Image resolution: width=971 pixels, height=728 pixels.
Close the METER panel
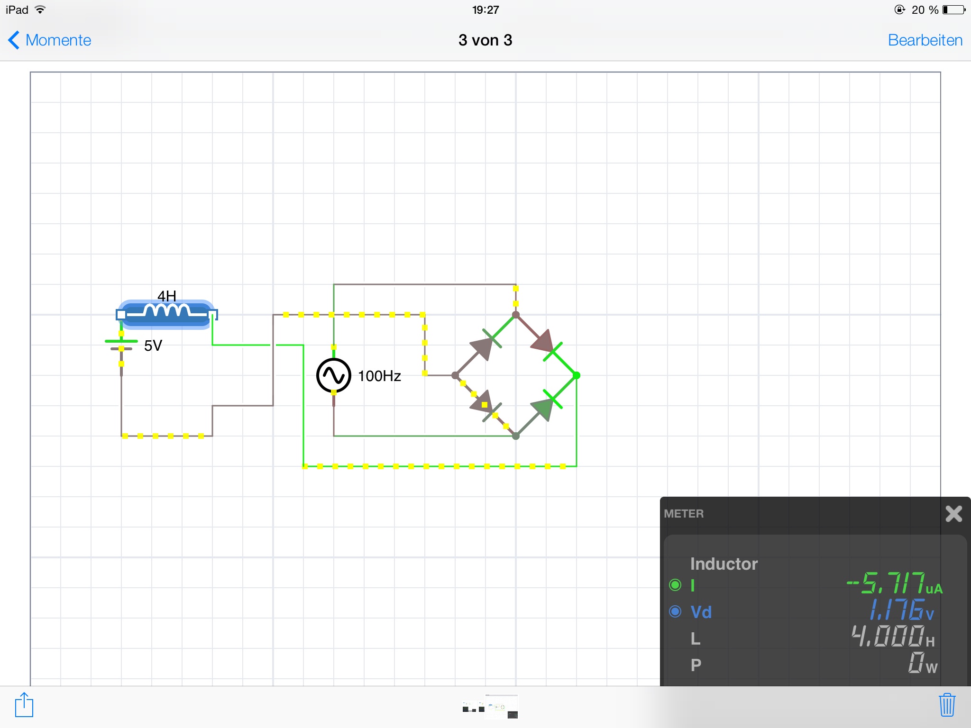pyautogui.click(x=953, y=513)
